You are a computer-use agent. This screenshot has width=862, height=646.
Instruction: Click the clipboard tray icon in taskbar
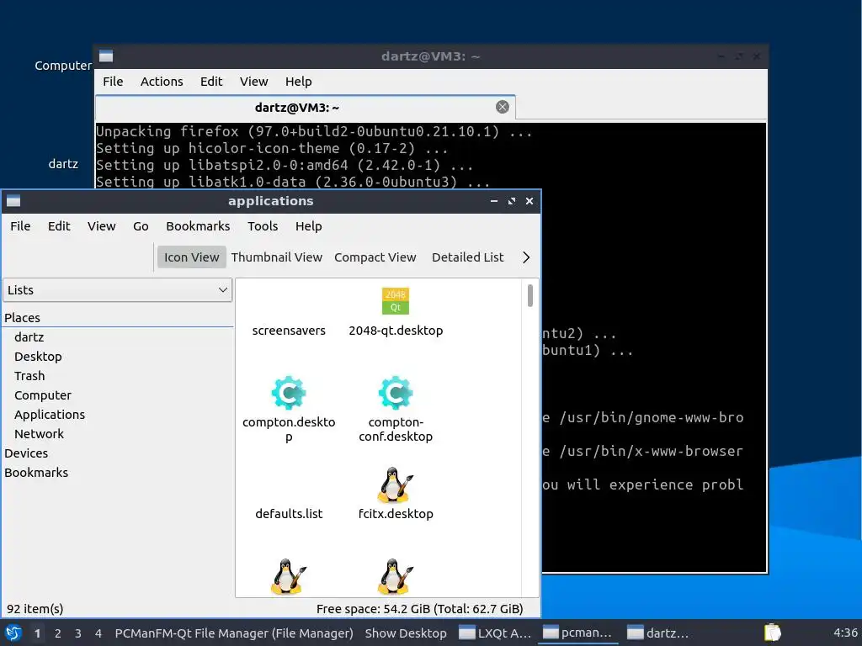click(772, 633)
